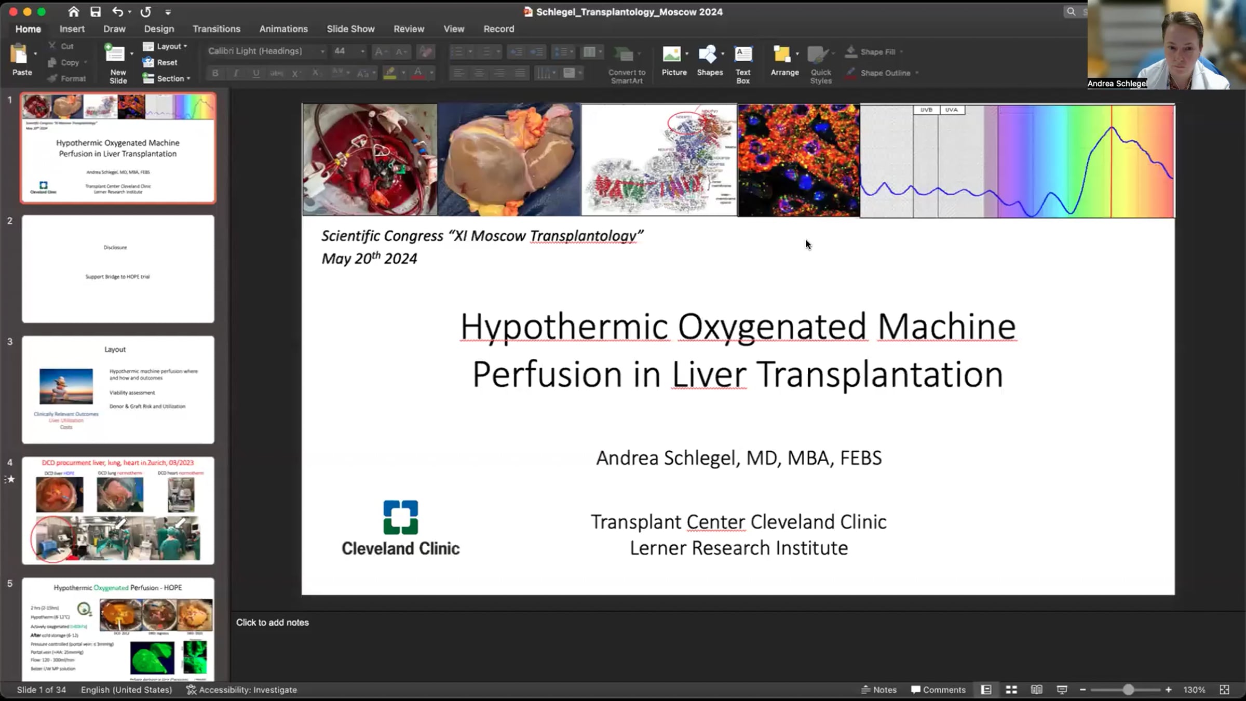The width and height of the screenshot is (1246, 701).
Task: Click the zoom slider handle
Action: tap(1128, 690)
